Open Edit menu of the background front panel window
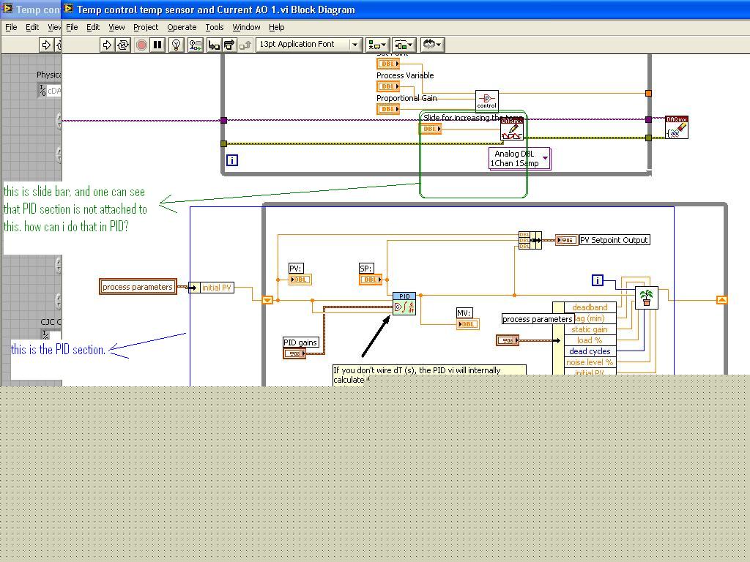750x562 pixels. pos(32,27)
